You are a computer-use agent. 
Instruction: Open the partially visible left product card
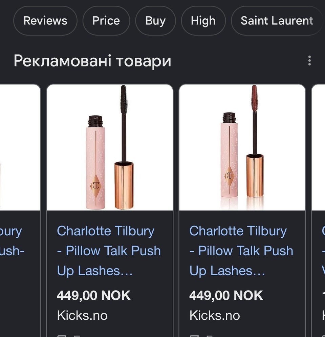tap(20, 211)
